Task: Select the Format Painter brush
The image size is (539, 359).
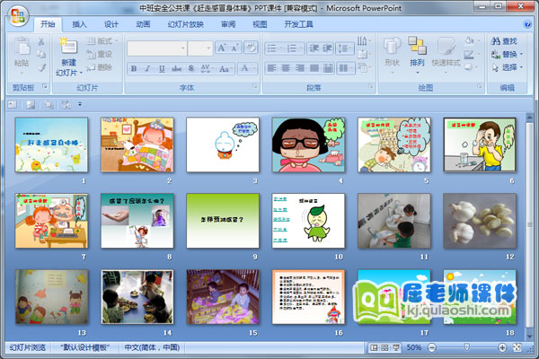Action: click(x=41, y=67)
